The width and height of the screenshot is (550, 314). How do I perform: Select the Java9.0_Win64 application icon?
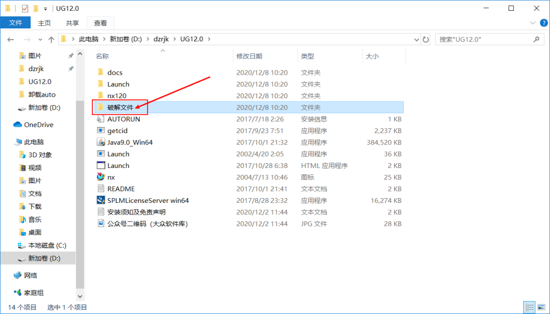click(x=100, y=142)
